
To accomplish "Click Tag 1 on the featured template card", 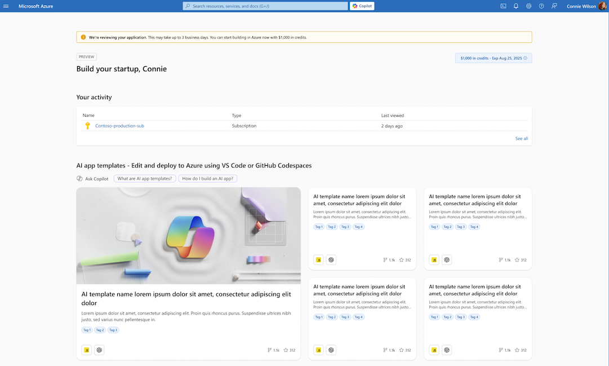I will pos(87,330).
